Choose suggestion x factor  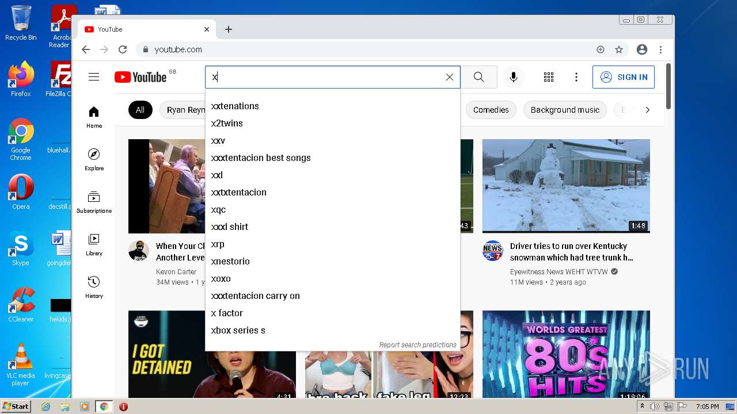tap(333, 313)
